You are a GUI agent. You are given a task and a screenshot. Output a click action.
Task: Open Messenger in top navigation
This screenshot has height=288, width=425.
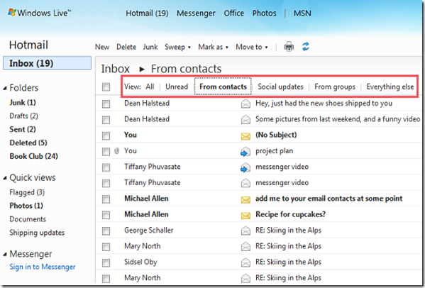pos(196,13)
